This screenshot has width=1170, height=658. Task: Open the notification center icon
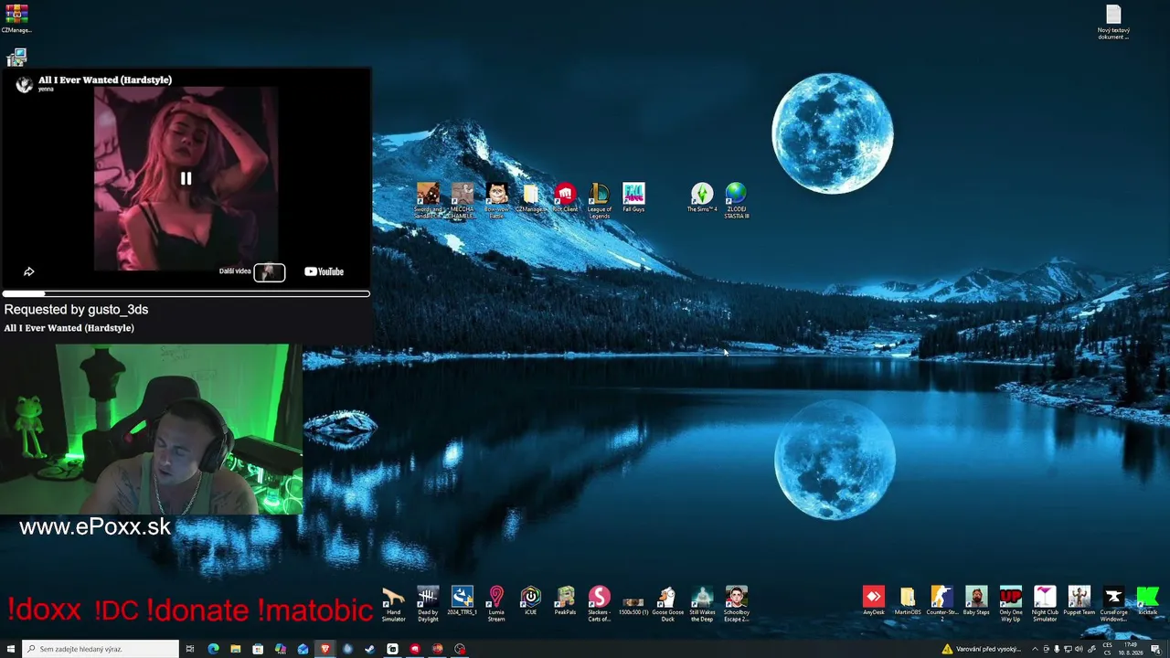tap(1156, 649)
